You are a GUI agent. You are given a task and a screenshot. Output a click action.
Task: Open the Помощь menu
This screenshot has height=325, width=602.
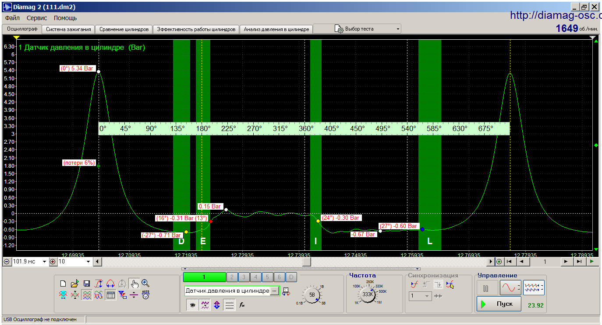[x=65, y=18]
